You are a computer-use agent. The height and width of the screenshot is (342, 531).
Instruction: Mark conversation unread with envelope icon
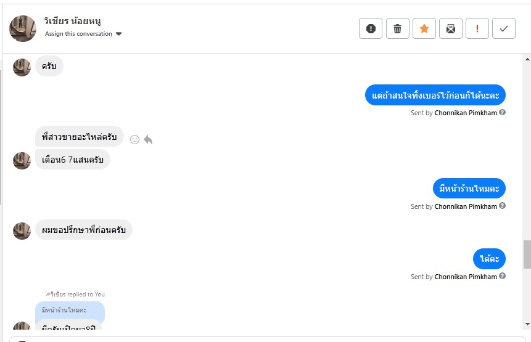click(451, 28)
